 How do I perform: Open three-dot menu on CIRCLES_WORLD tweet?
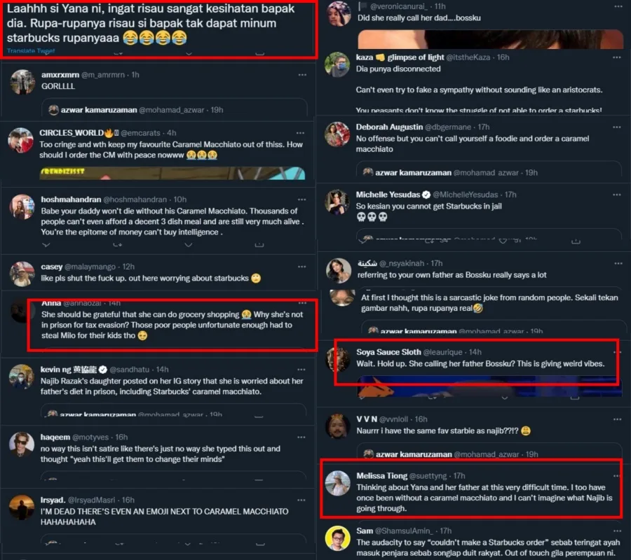coord(300,133)
